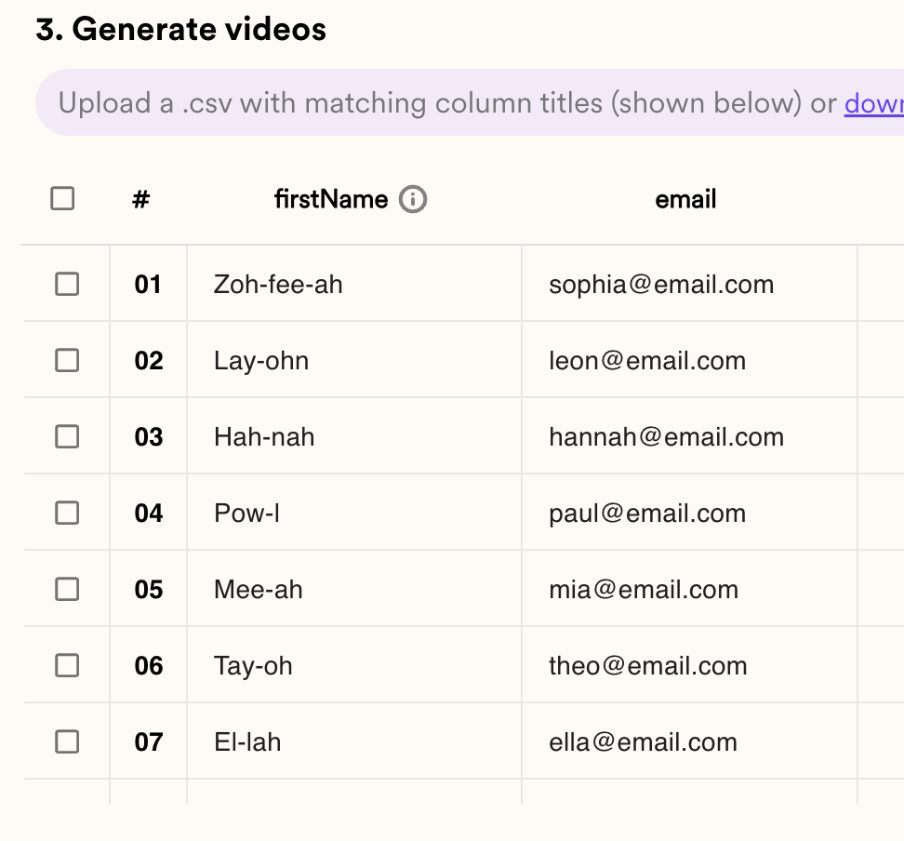Click row number 02
This screenshot has width=904, height=841.
coord(149,361)
